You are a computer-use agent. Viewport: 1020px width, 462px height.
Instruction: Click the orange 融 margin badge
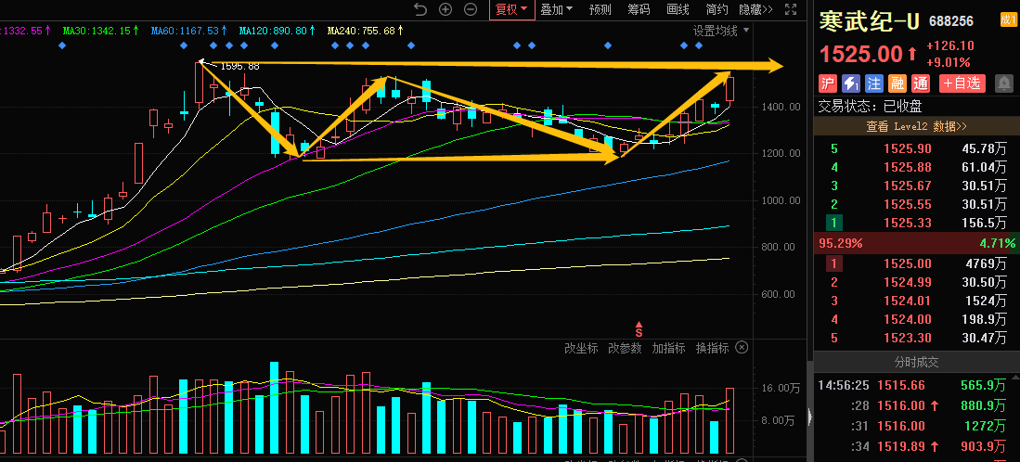[x=897, y=83]
